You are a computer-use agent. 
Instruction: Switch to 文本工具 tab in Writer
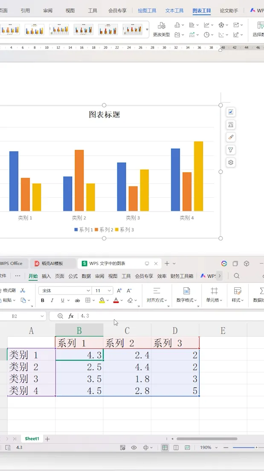point(174,11)
